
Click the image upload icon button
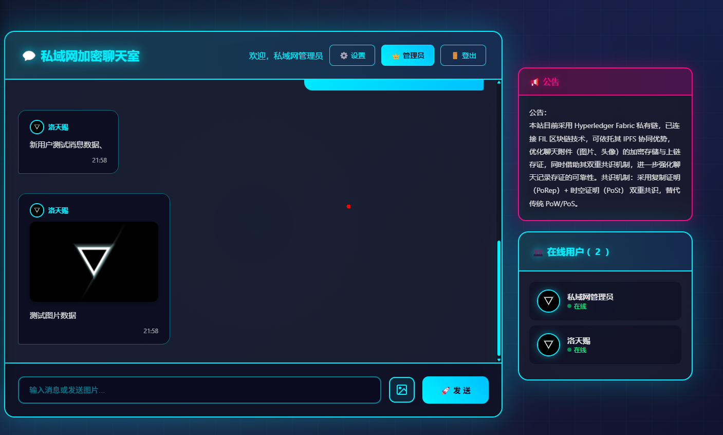coord(402,390)
